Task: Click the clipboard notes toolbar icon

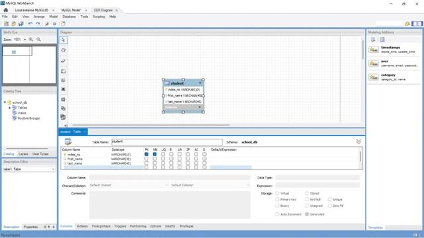Action: pyautogui.click(x=63, y=24)
